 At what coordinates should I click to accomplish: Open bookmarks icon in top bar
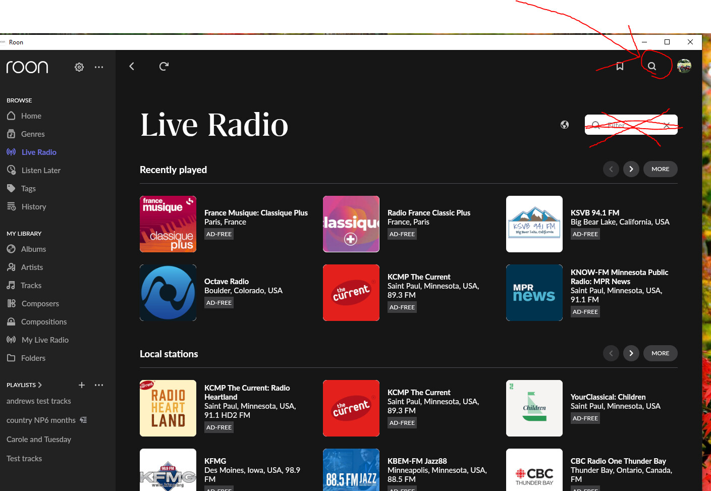pyautogui.click(x=620, y=66)
